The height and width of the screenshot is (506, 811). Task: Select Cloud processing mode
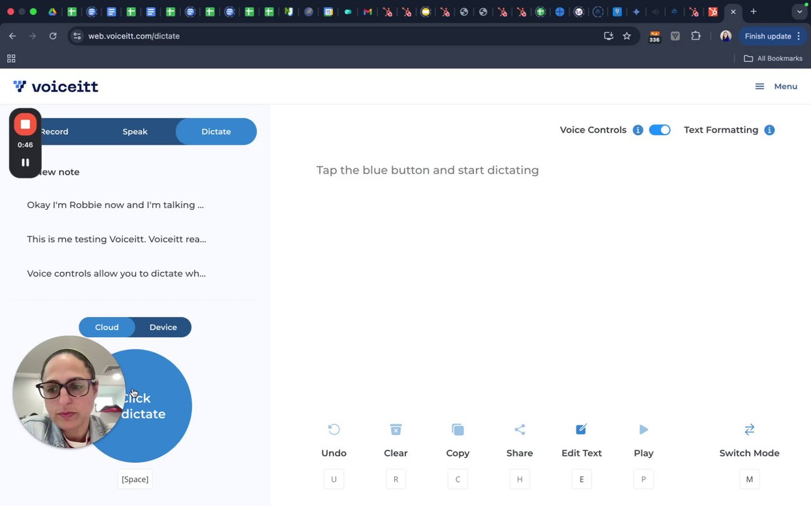(x=107, y=327)
